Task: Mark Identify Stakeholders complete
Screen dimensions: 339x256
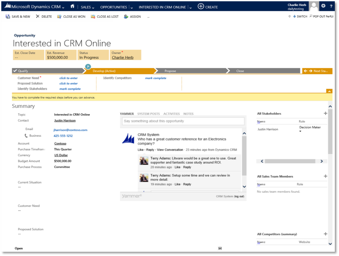Action: pos(70,89)
